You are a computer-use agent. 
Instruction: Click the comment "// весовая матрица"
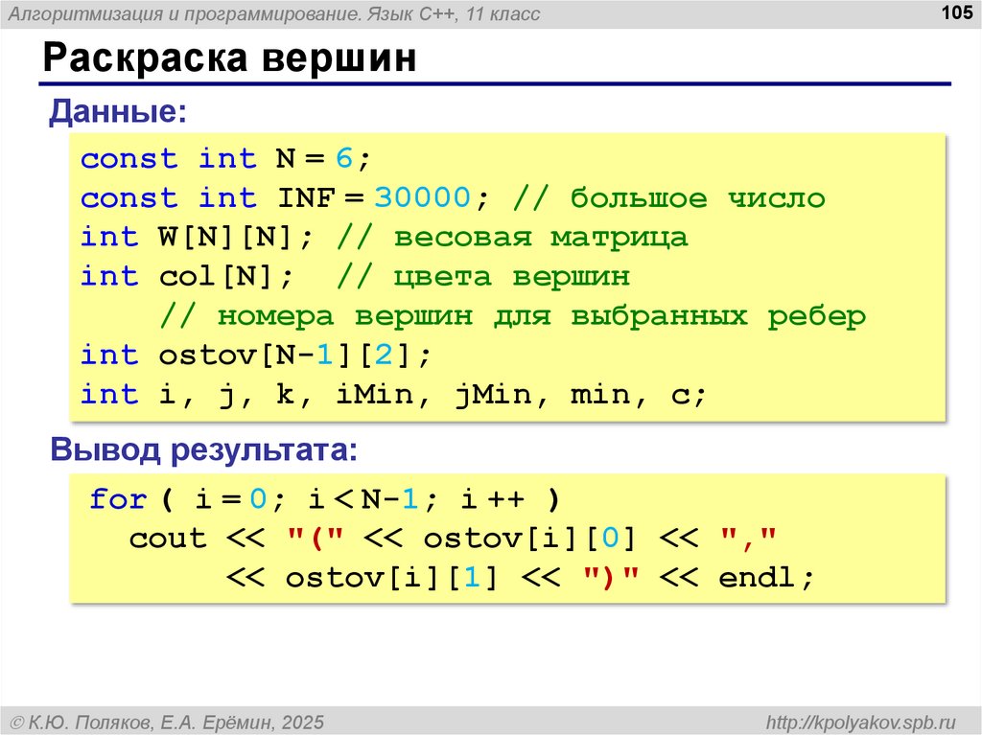541,238
